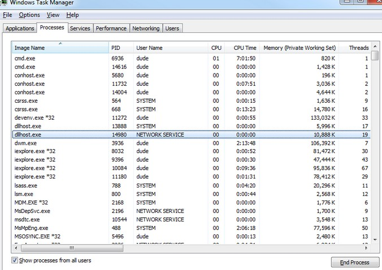Screen dimensions: 382x270
Task: Switch to the Services tab
Action: point(80,28)
